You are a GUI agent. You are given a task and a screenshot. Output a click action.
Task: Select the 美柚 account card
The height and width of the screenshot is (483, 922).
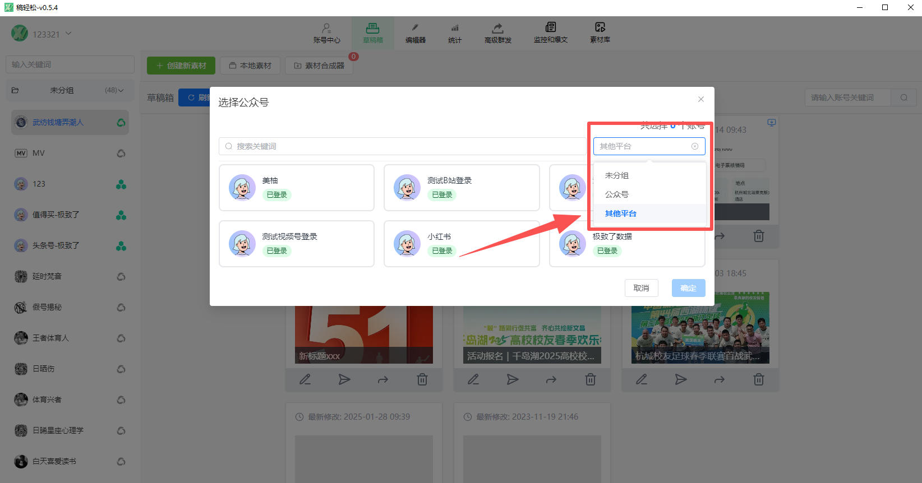[x=296, y=188]
